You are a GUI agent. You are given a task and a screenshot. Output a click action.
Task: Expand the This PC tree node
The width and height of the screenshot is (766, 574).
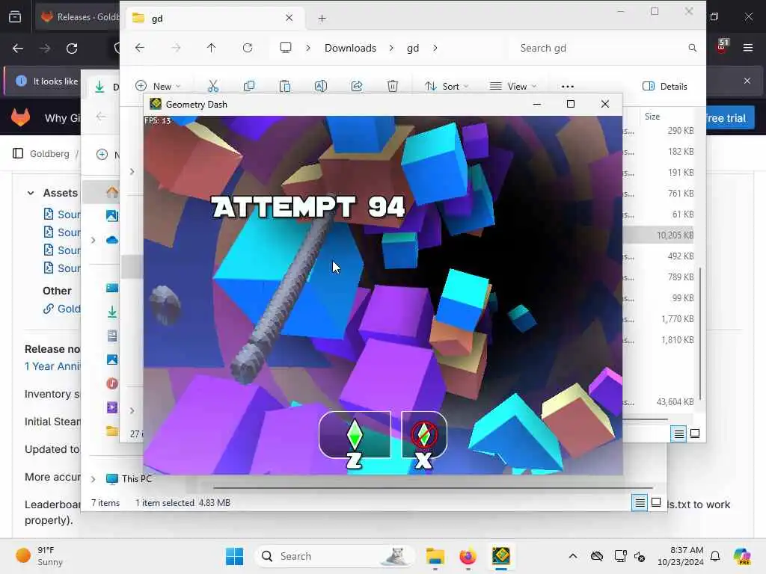(94, 479)
